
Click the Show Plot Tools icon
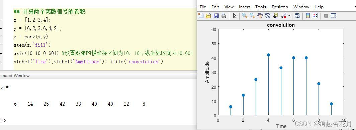pyautogui.click(x=333, y=16)
